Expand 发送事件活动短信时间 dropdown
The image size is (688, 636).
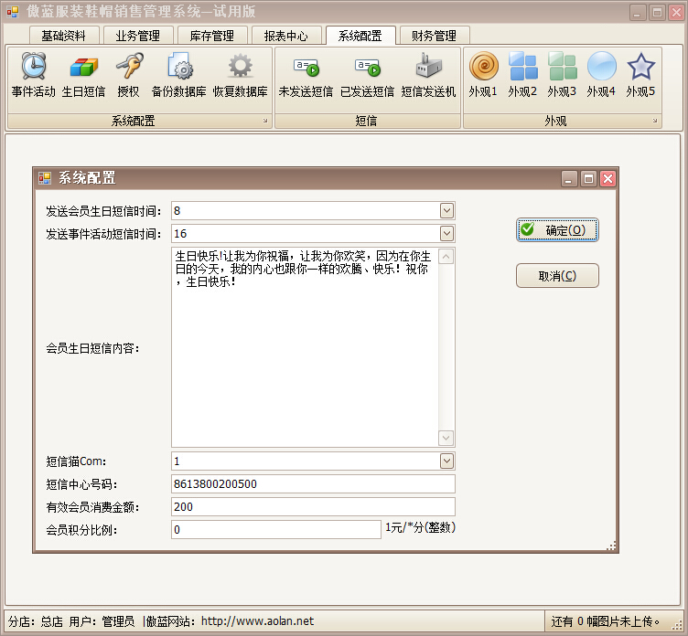pyautogui.click(x=446, y=233)
